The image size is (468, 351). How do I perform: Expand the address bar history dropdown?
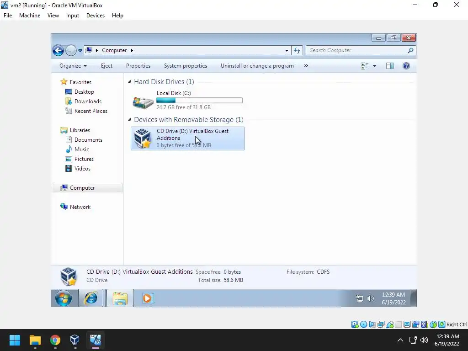(x=287, y=50)
